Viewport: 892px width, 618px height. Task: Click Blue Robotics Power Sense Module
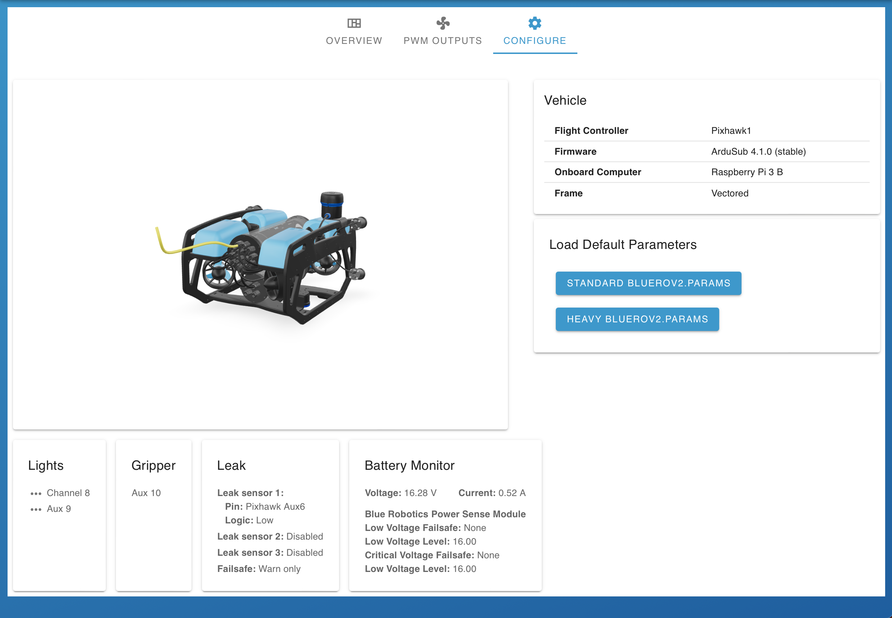pyautogui.click(x=445, y=514)
